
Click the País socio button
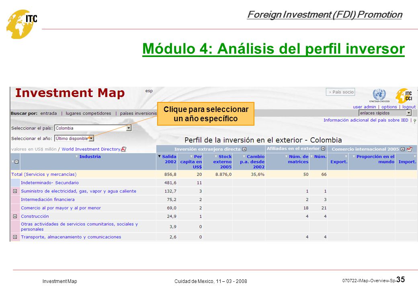[340, 92]
